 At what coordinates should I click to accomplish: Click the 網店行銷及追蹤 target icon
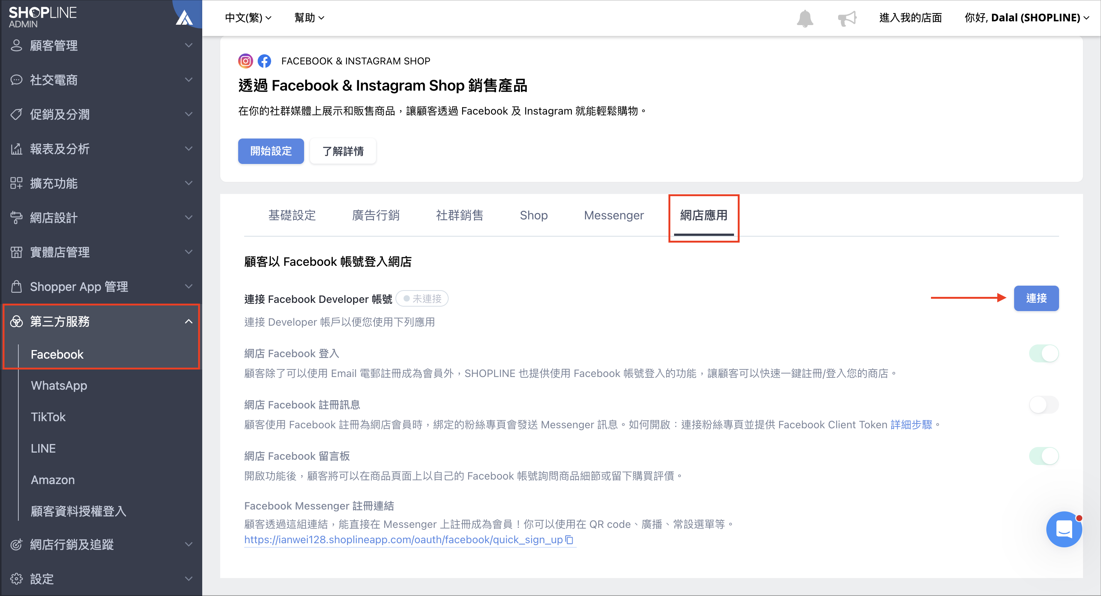(16, 544)
